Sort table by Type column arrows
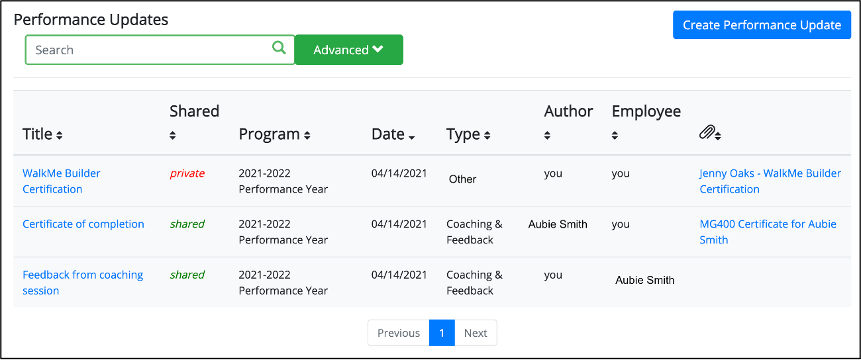 click(487, 136)
